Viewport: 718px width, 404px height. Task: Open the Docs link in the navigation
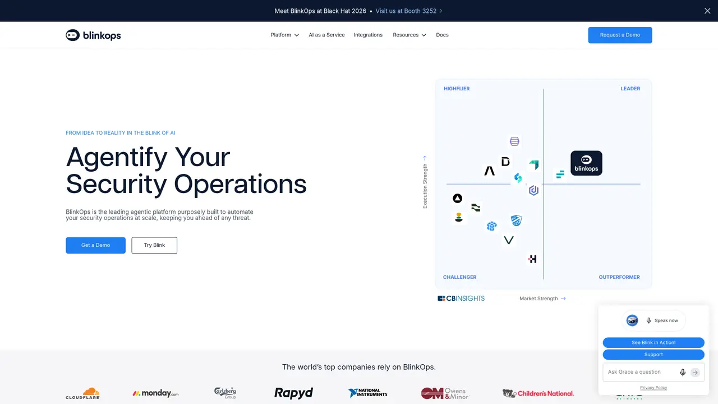click(x=442, y=35)
